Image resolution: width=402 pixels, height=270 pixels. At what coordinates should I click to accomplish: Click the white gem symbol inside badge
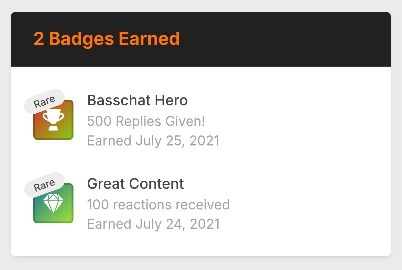(x=53, y=203)
